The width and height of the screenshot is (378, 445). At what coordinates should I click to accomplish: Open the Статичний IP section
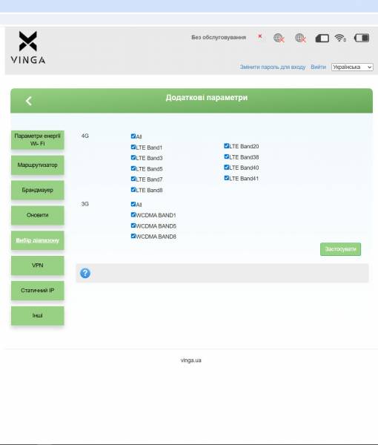(x=38, y=291)
